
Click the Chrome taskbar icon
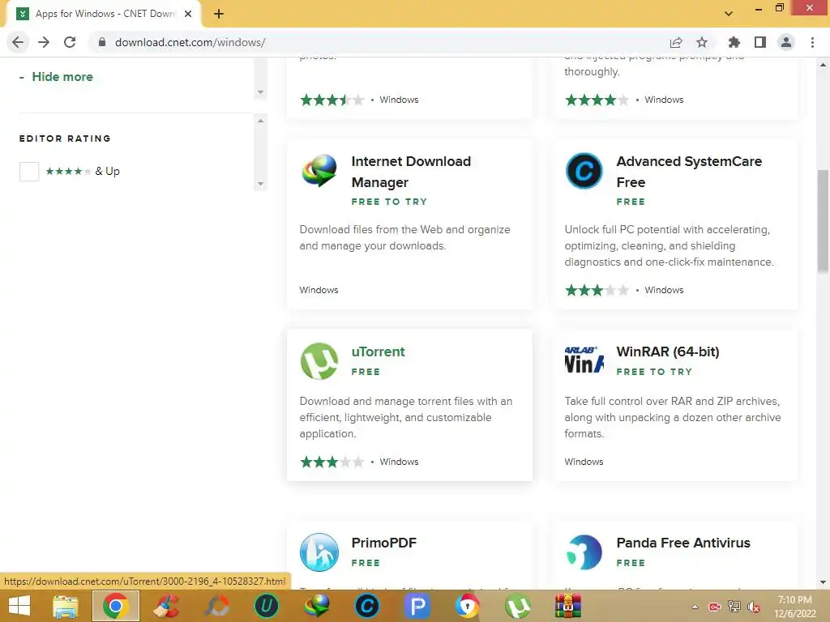pyautogui.click(x=116, y=606)
